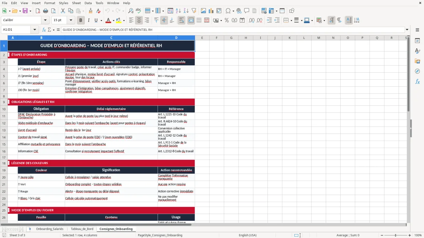Viewport: 424px width, 238px height.
Task: Switch to Tableau_de_Bord sheet tab
Action: pos(82,229)
